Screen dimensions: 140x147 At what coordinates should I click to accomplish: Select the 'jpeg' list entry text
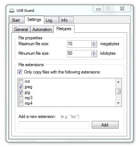[x=28, y=87]
